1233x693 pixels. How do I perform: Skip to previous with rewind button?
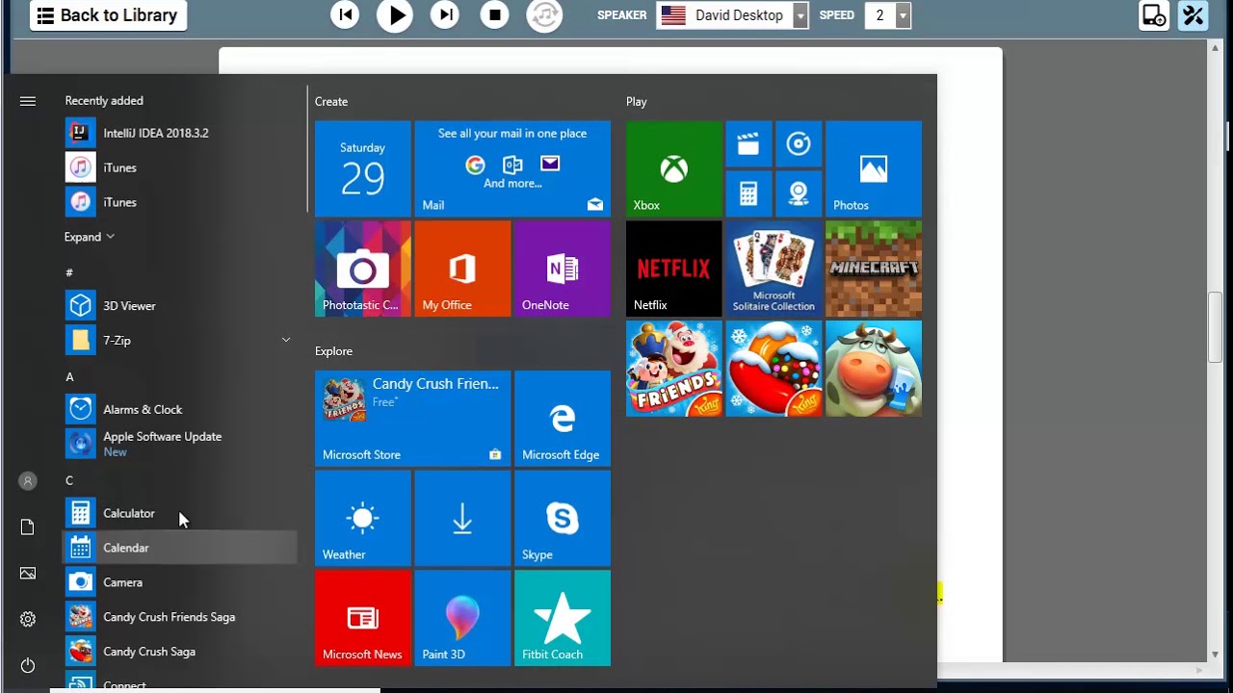pyautogui.click(x=345, y=14)
